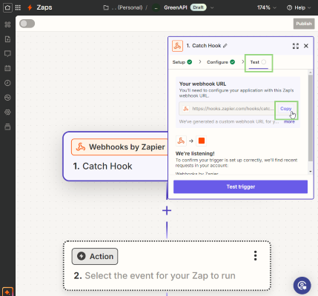Image resolution: width=318 pixels, height=296 pixels.
Task: Select the Test tab
Action: (258, 62)
